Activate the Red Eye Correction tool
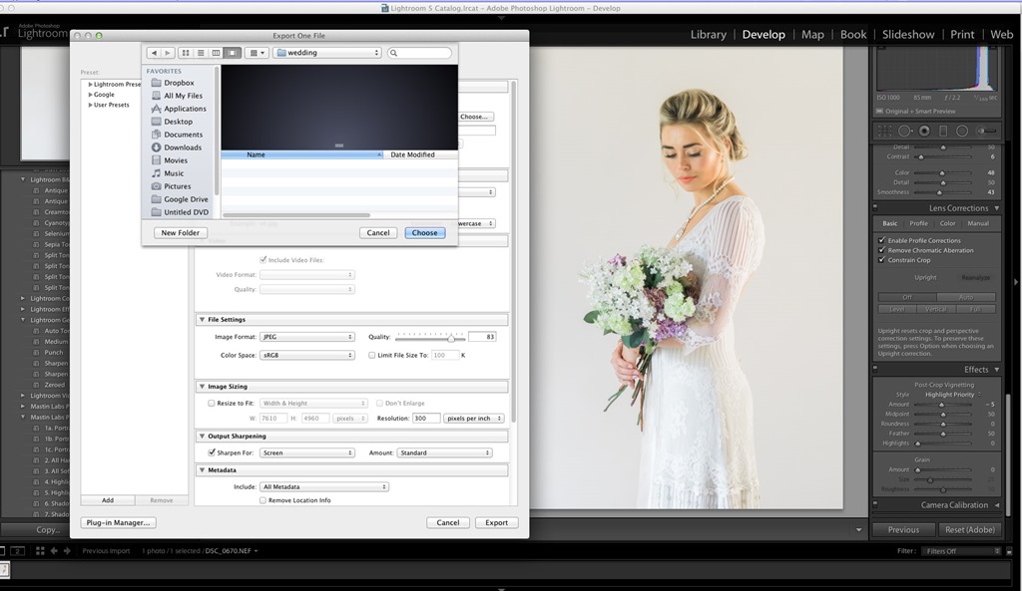 924,131
